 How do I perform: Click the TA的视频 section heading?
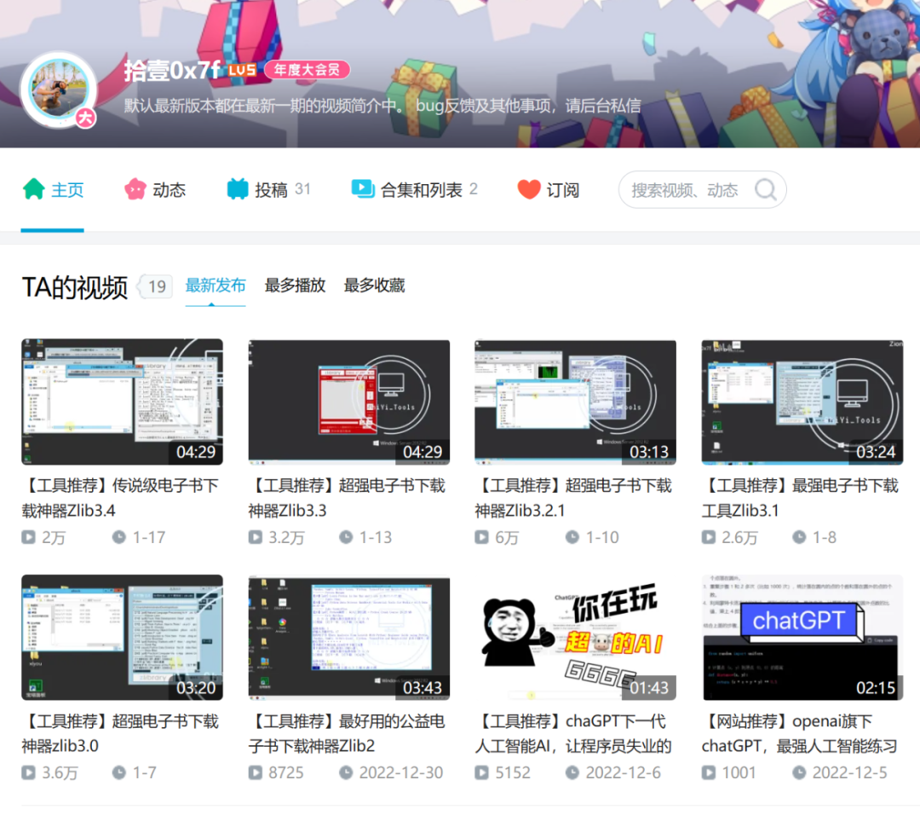[75, 287]
